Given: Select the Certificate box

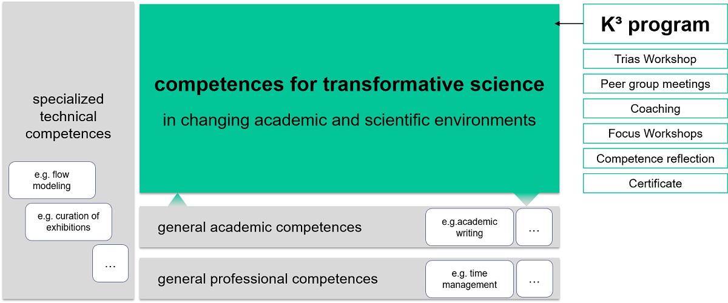Looking at the screenshot, I should pyautogui.click(x=655, y=183).
